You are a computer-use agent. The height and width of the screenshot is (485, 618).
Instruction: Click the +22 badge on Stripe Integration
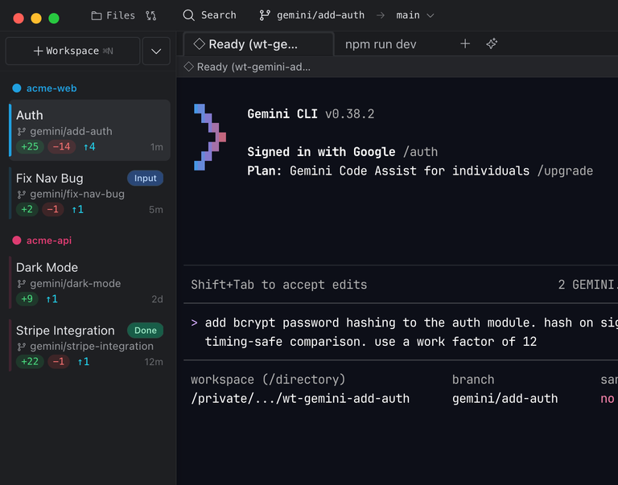30,361
